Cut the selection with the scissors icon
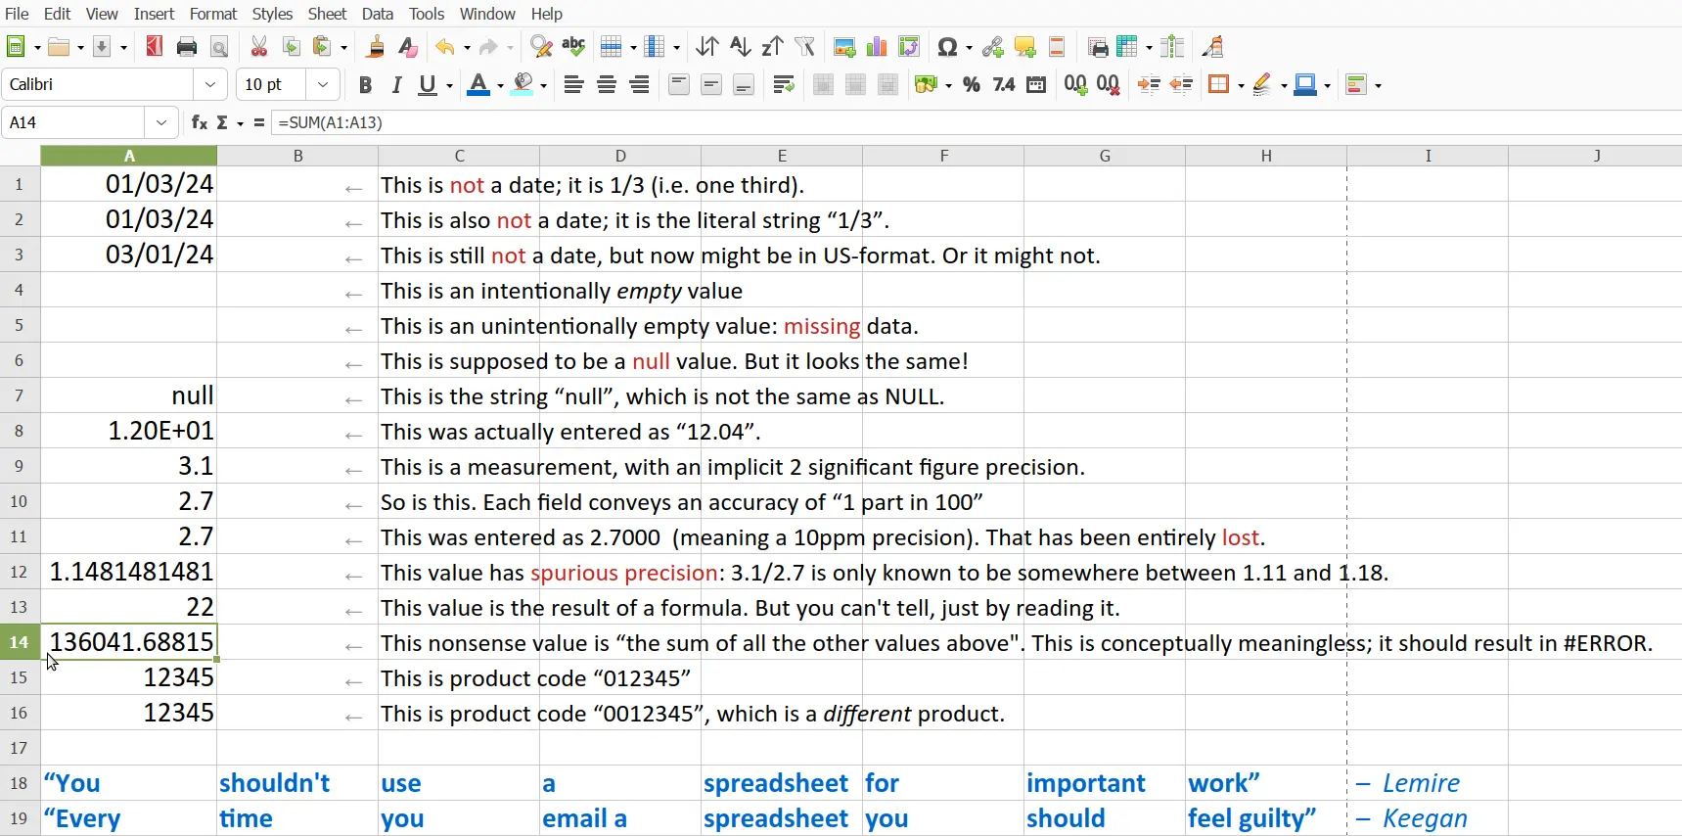 [x=259, y=46]
